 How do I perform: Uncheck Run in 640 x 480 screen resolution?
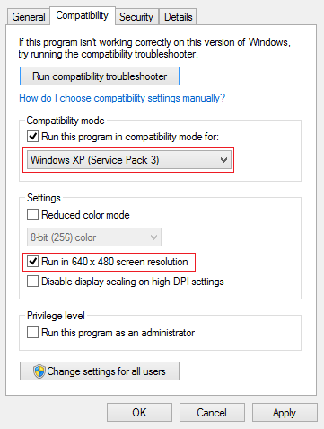click(x=32, y=262)
